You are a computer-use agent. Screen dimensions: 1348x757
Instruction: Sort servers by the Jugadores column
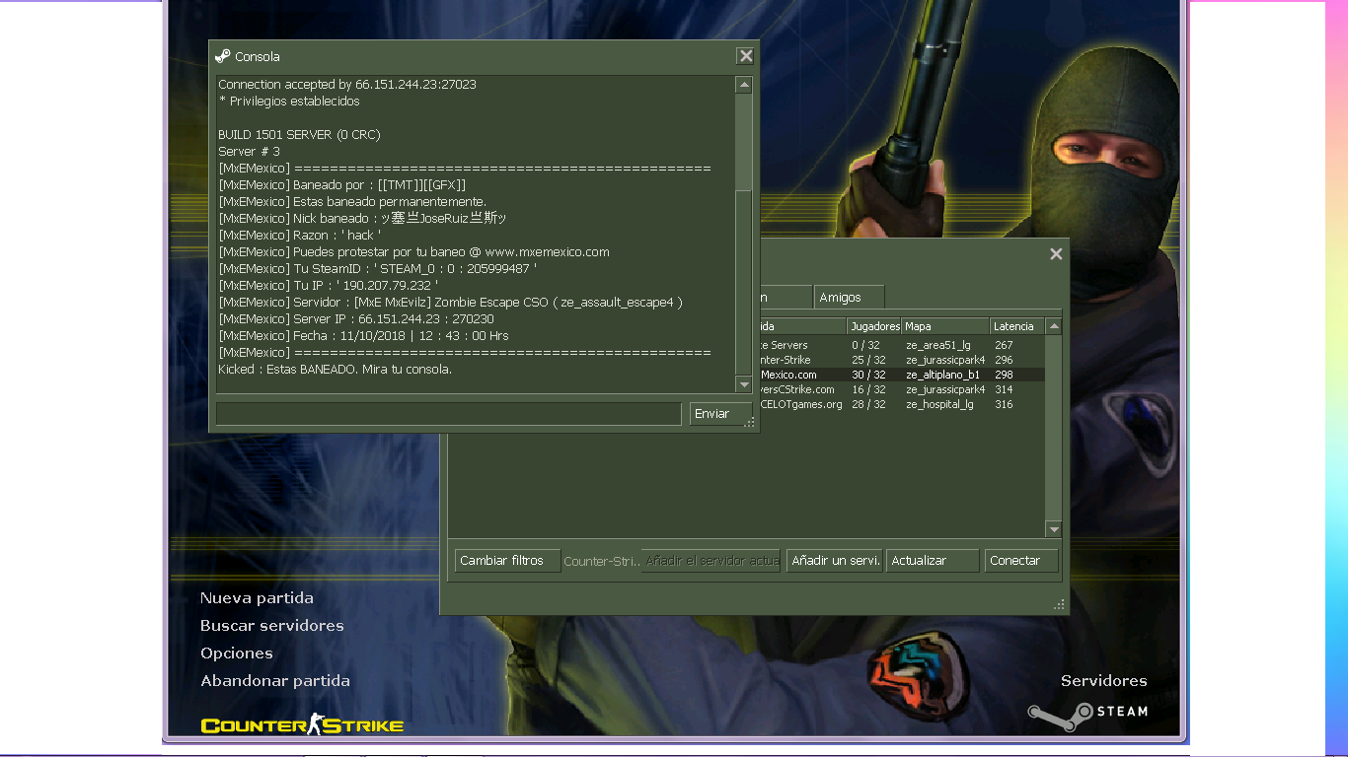tap(874, 326)
